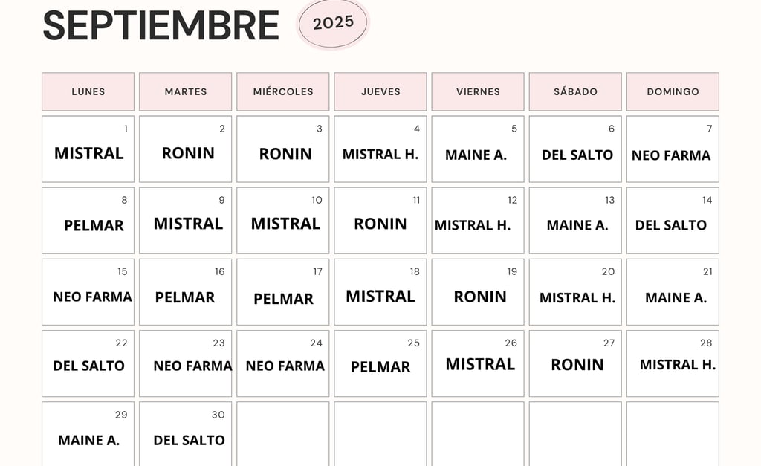
Task: Open day 28 MISTRAL H. cell
Action: tap(673, 363)
